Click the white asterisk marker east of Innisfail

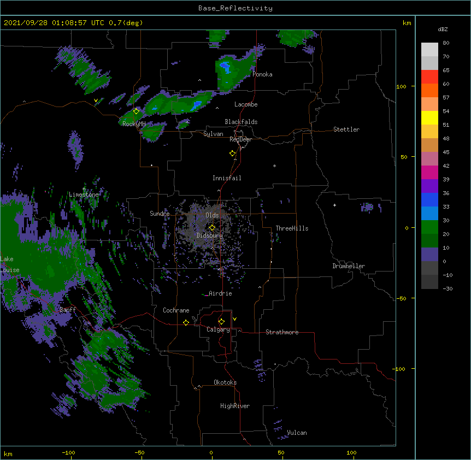click(274, 166)
